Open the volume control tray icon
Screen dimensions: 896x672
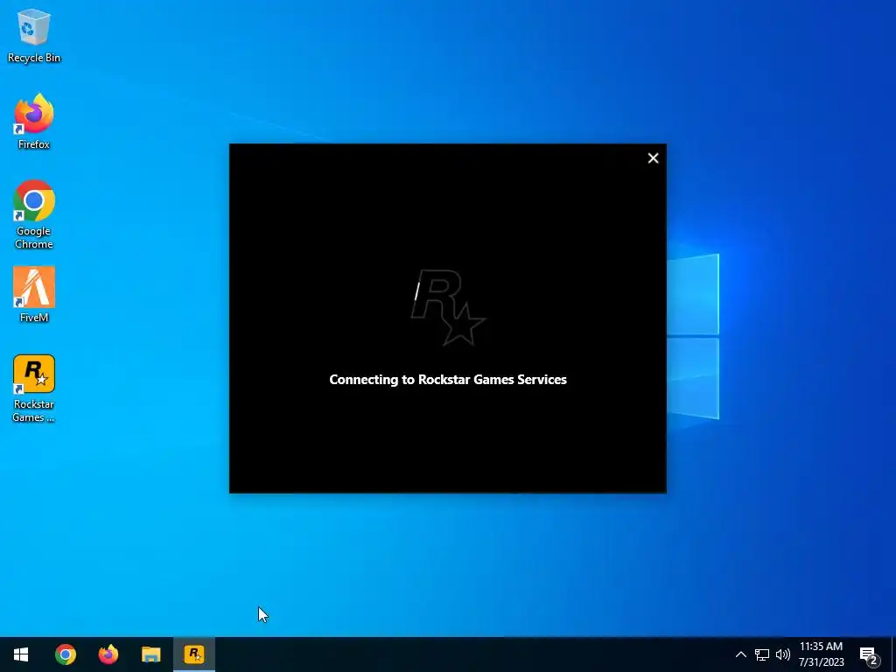783,654
